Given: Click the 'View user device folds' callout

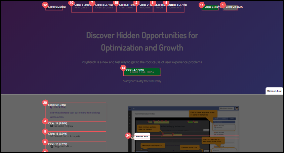Looking at the screenshot, I should (190, 147).
